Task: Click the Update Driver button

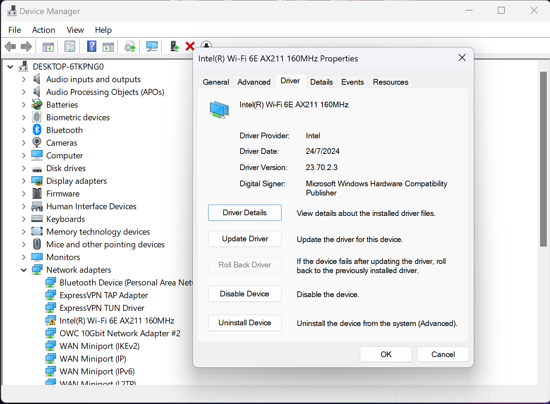Action: 245,239
